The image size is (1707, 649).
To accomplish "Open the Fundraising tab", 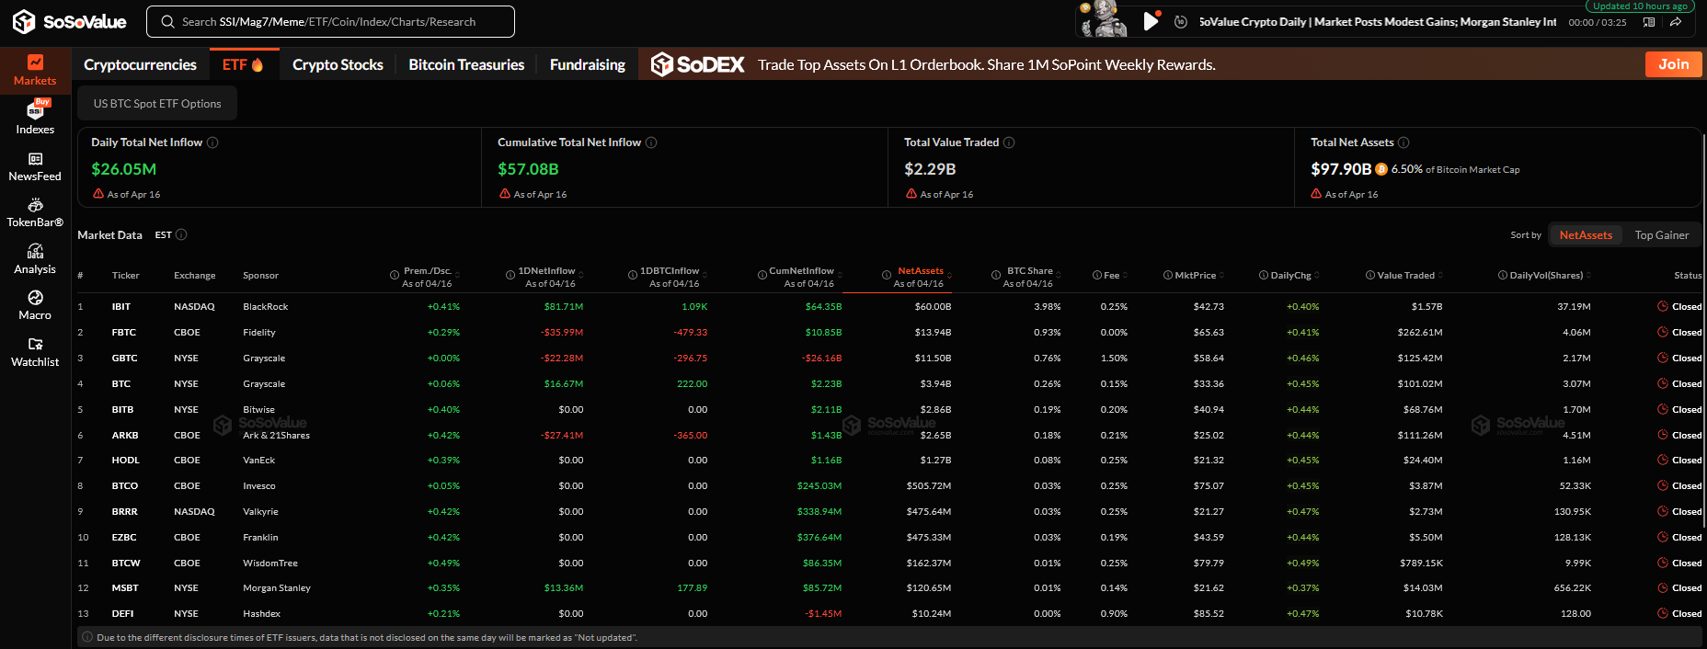I will coord(588,64).
